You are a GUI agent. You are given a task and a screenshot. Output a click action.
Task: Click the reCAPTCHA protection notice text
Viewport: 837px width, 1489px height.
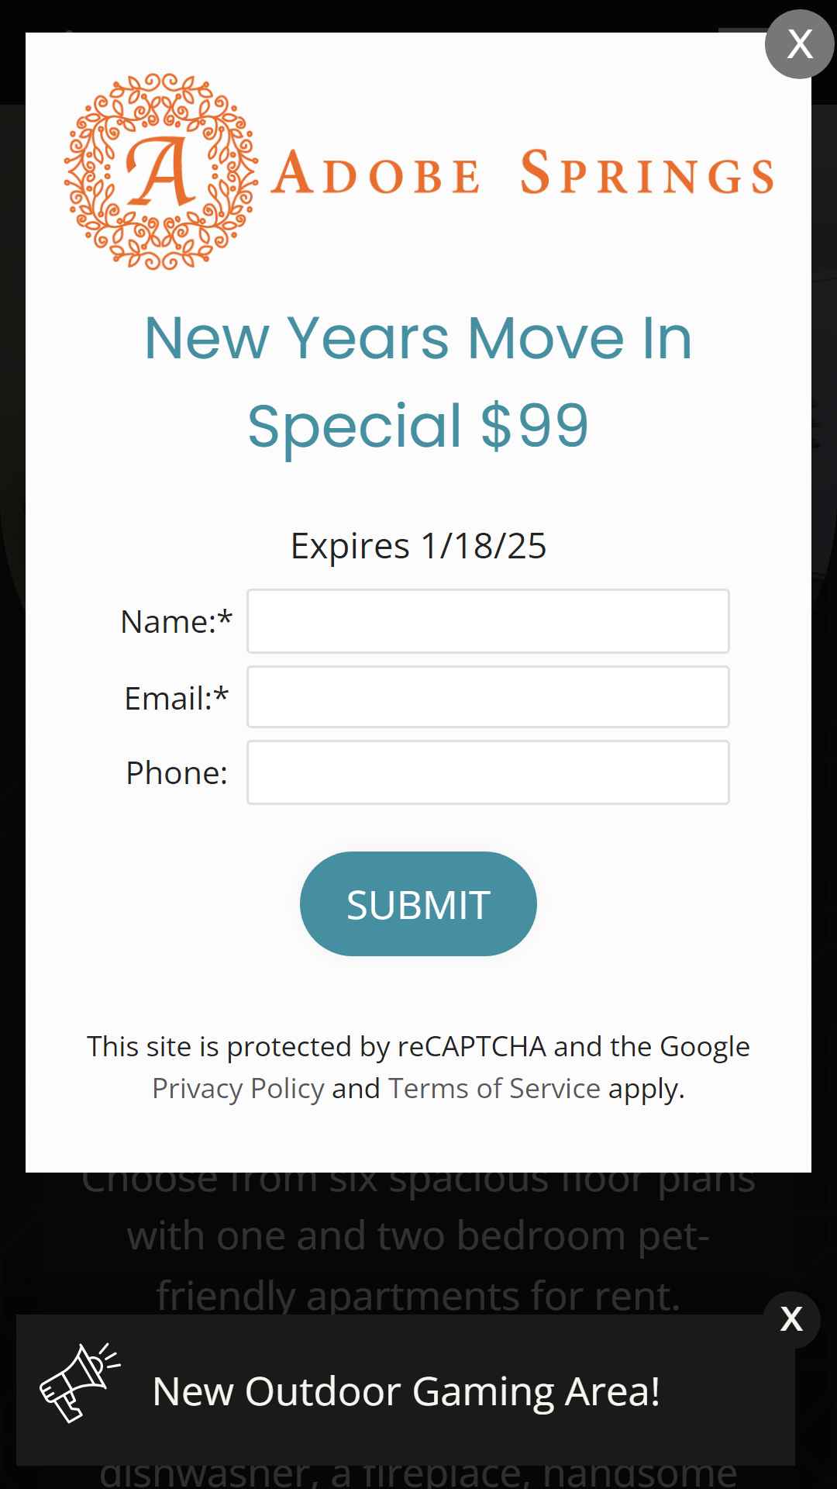tap(418, 1068)
